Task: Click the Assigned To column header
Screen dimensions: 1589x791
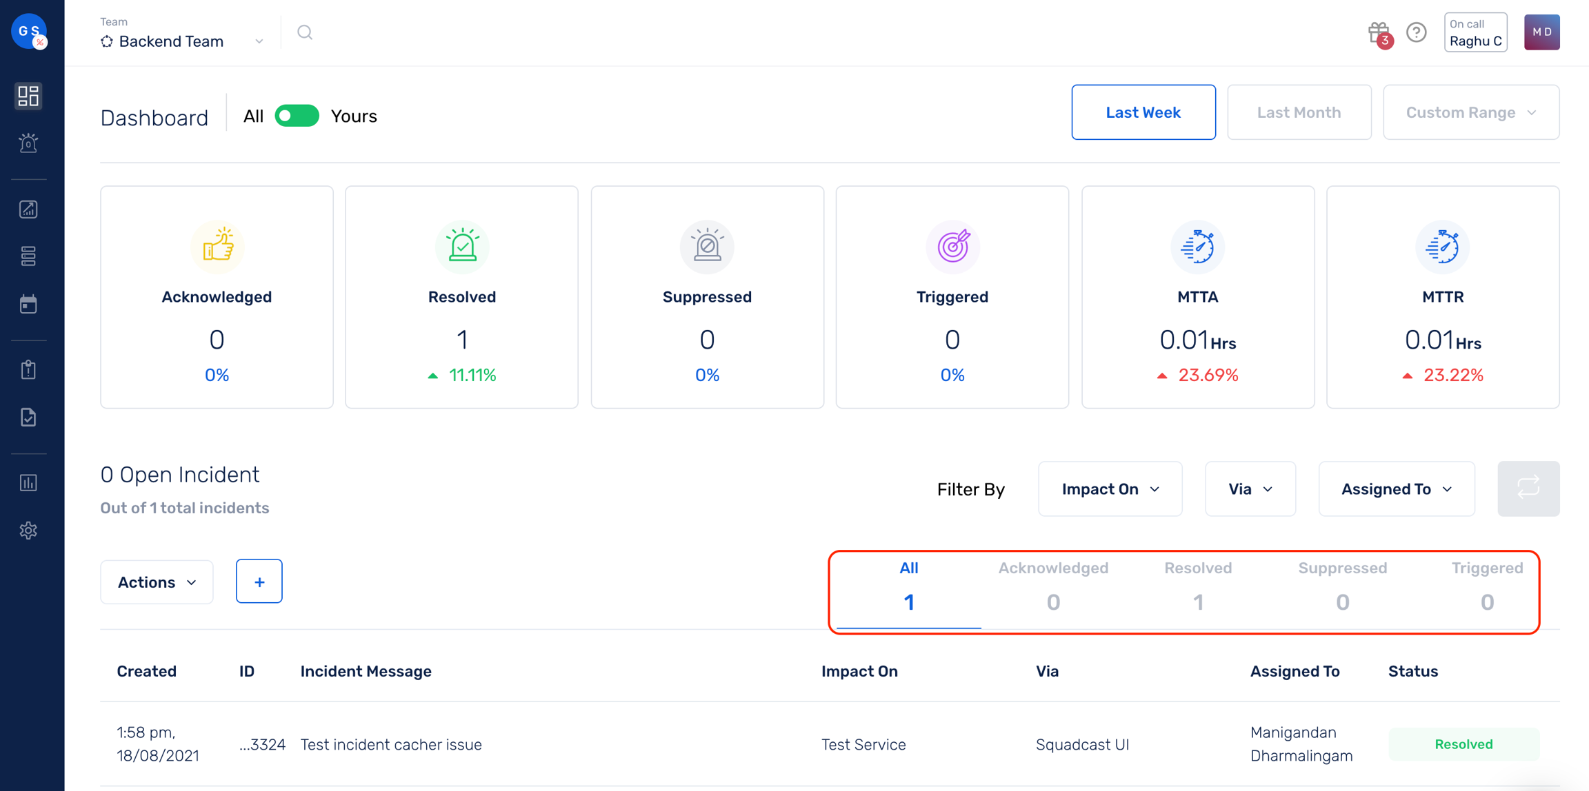Action: pos(1295,671)
